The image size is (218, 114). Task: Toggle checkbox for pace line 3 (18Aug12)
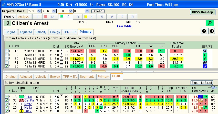coord(7,59)
